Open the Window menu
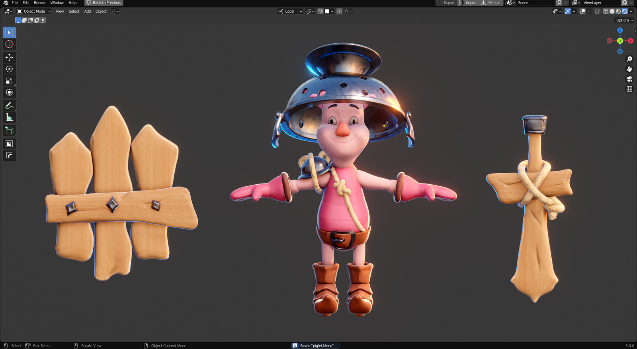 (57, 3)
